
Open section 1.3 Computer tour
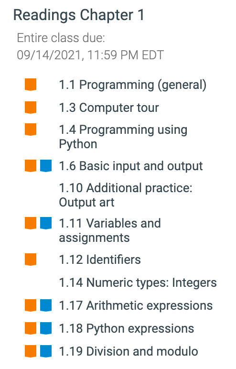click(x=109, y=108)
